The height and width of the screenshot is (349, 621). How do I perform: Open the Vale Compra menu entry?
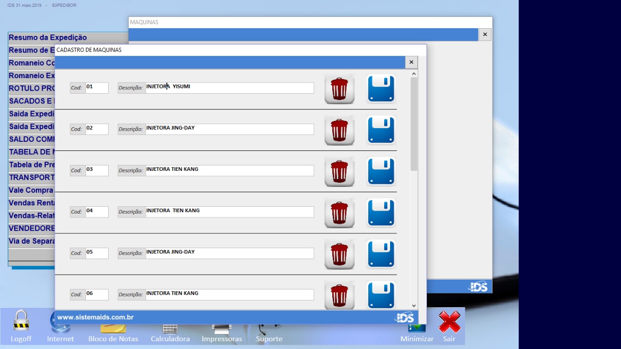pyautogui.click(x=32, y=190)
